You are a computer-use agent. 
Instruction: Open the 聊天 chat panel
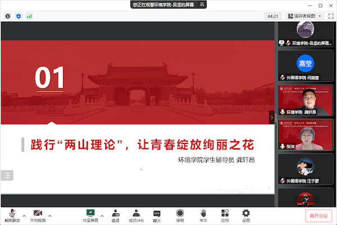point(157,215)
